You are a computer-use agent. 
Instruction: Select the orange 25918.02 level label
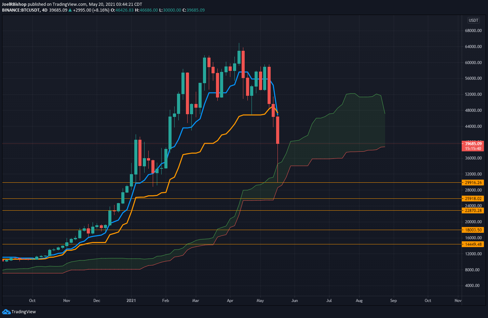(473, 199)
